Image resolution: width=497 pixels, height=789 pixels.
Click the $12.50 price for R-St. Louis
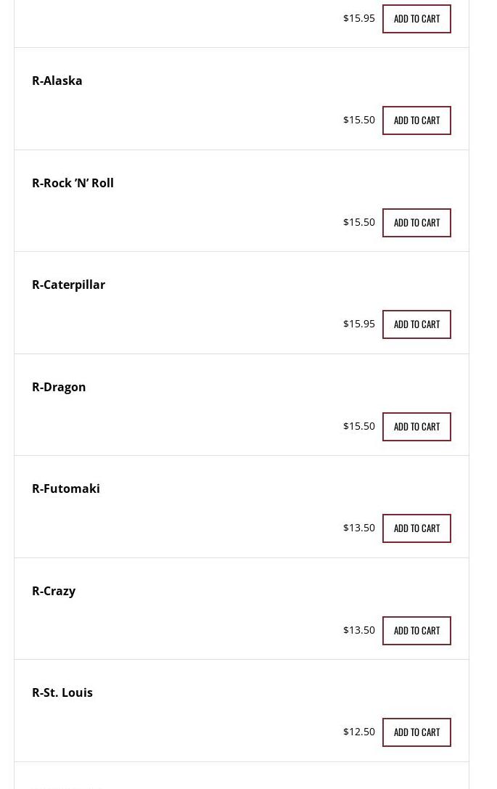point(359,732)
